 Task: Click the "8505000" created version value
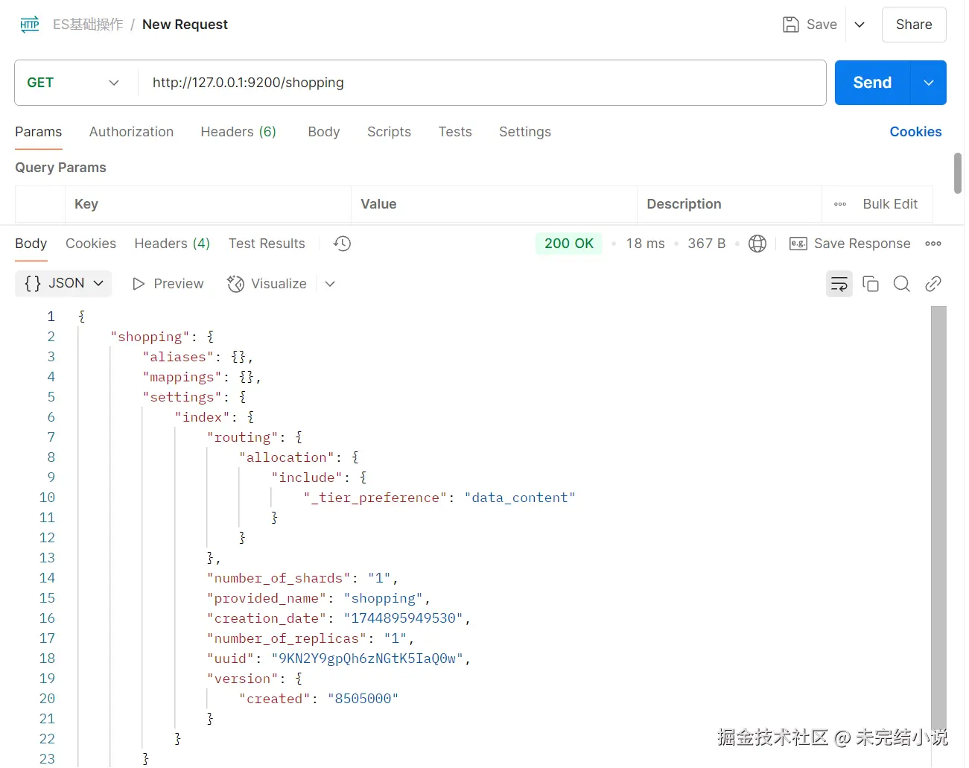(x=363, y=699)
